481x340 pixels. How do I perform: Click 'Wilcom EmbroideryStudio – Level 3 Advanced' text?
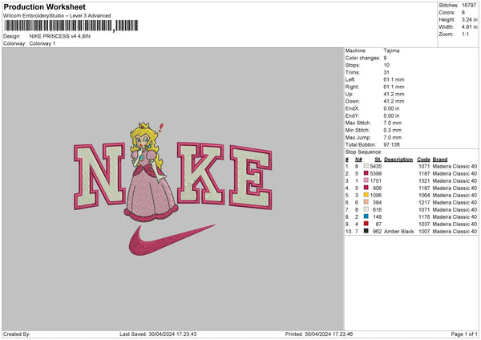[x=57, y=16]
